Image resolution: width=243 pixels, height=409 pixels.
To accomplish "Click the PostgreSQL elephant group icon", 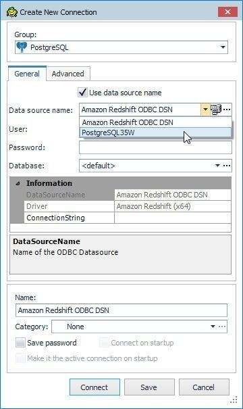I will (x=22, y=47).
